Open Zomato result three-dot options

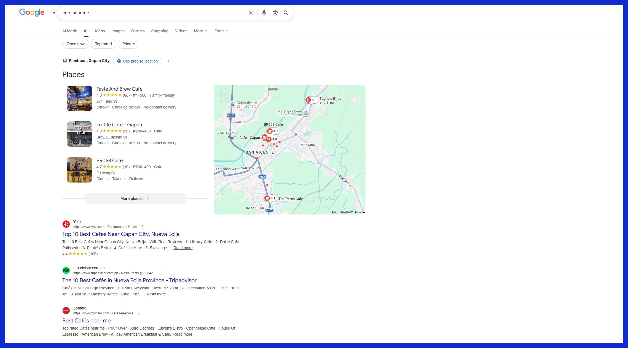point(139,313)
